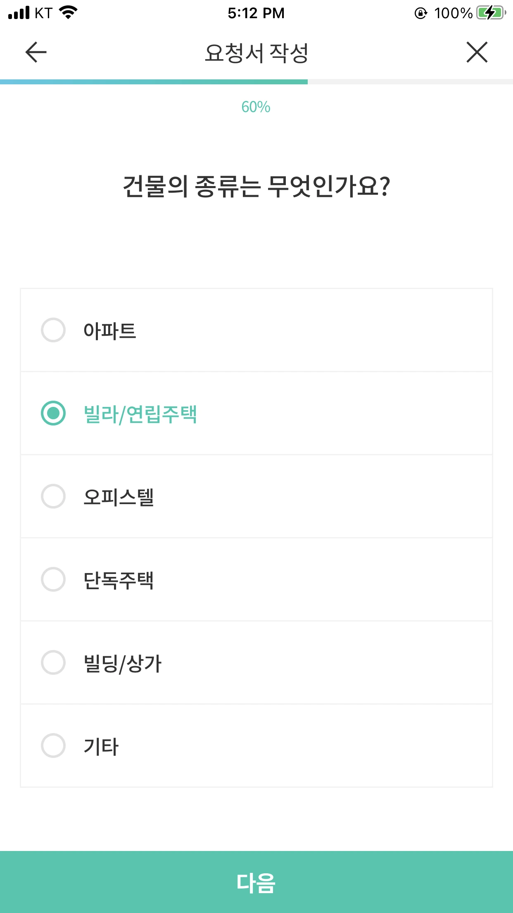Tap the progress bar at top
This screenshot has width=513, height=913.
click(x=256, y=82)
